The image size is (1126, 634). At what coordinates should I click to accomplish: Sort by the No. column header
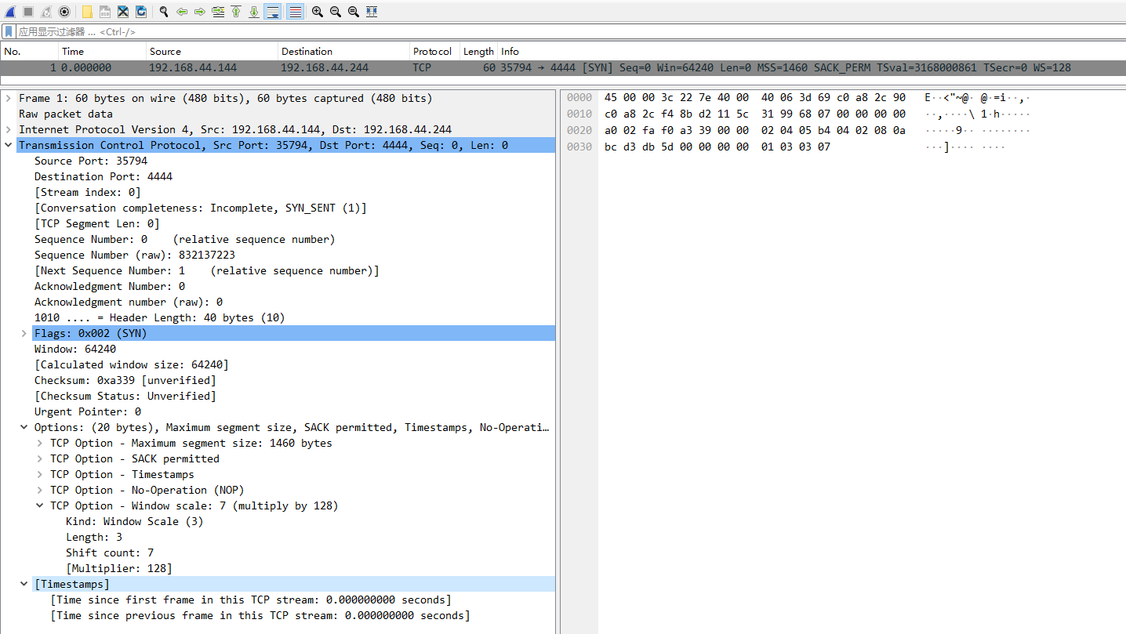point(30,51)
